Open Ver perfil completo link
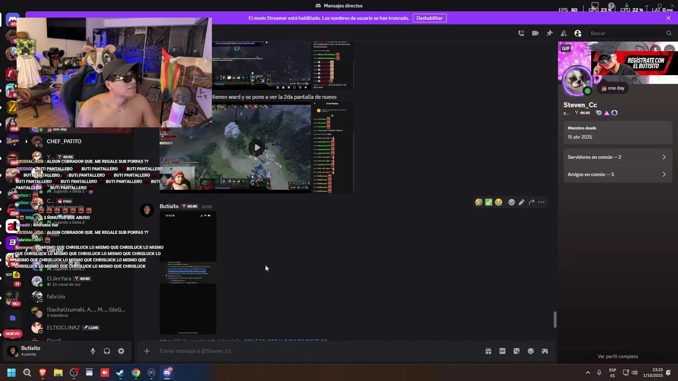Screen dimensions: 678x381 pyautogui.click(x=618, y=357)
